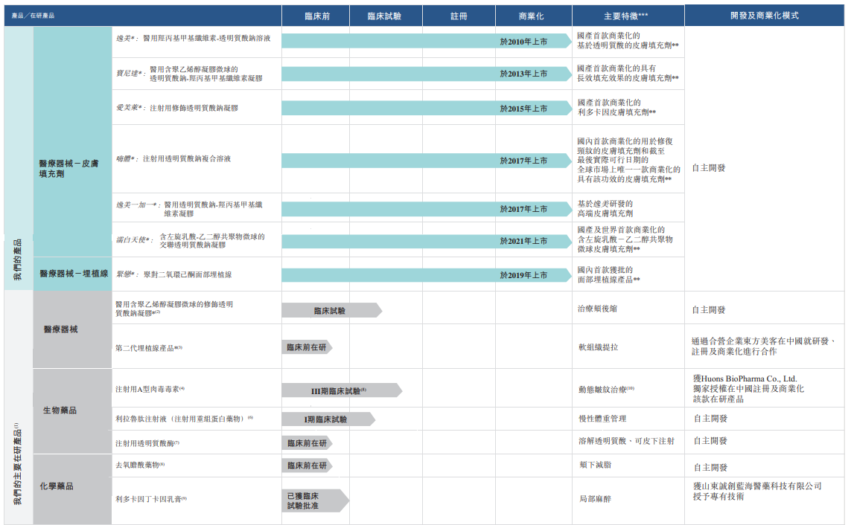Click the gray 臨床試驗 stage arrow
The image size is (851, 525).
point(331,310)
